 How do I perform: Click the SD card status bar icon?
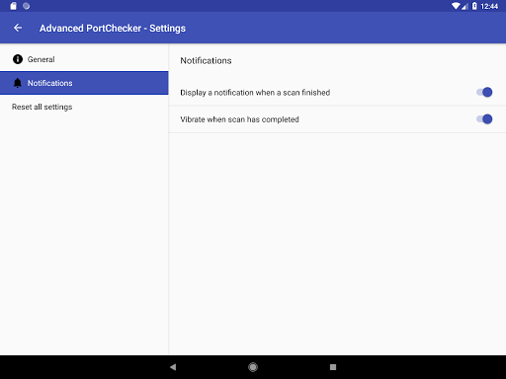[13, 6]
